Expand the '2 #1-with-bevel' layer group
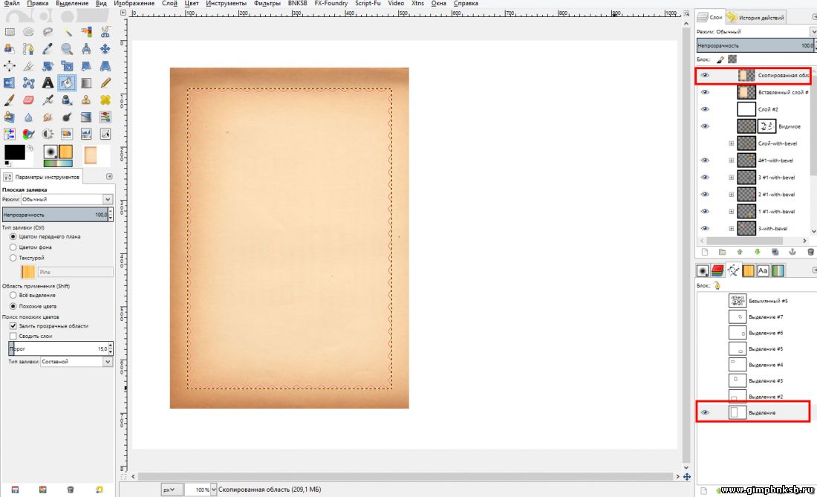This screenshot has width=817, height=497. pyautogui.click(x=731, y=195)
